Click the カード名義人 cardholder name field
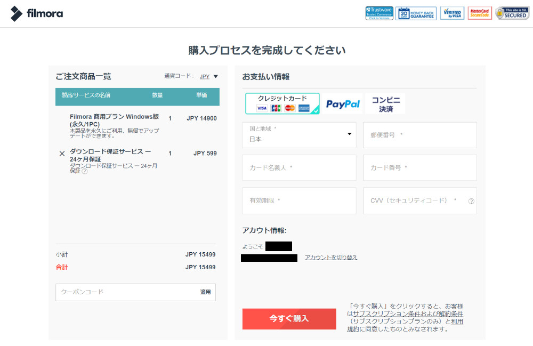Viewport: 533px width, 346px height. point(299,167)
